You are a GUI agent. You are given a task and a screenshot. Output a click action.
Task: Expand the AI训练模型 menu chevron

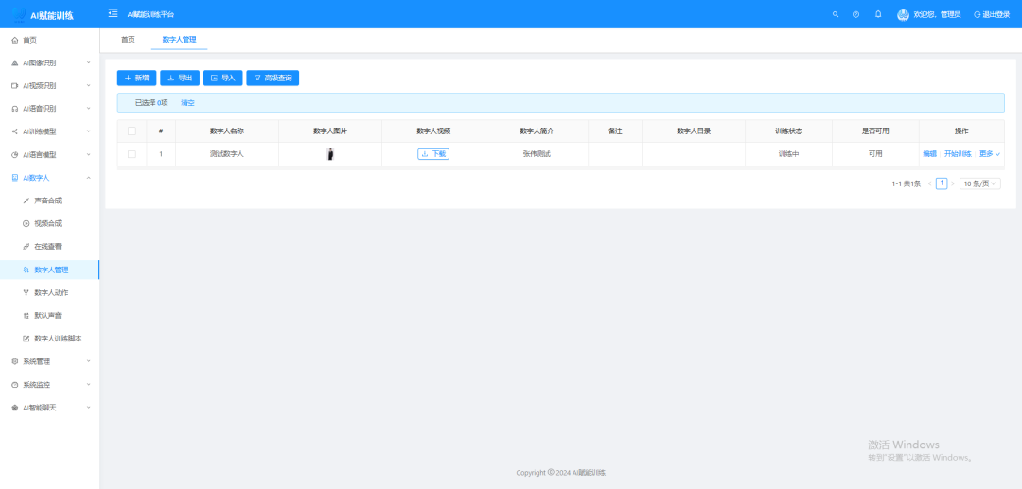pos(89,131)
